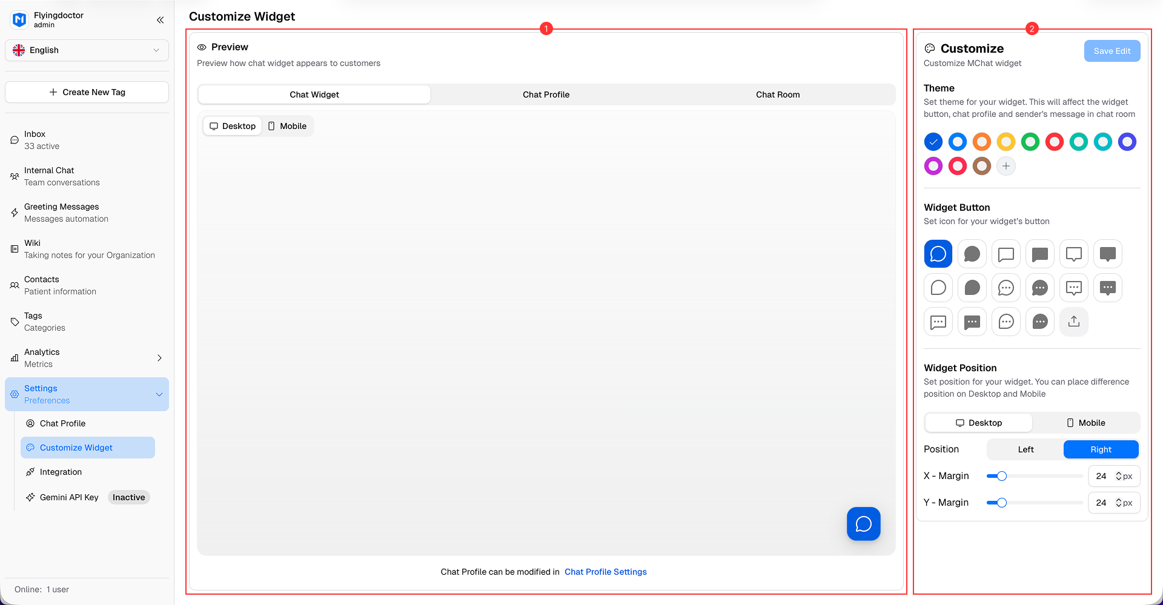Open the English language dropdown
The image size is (1163, 605).
[87, 50]
